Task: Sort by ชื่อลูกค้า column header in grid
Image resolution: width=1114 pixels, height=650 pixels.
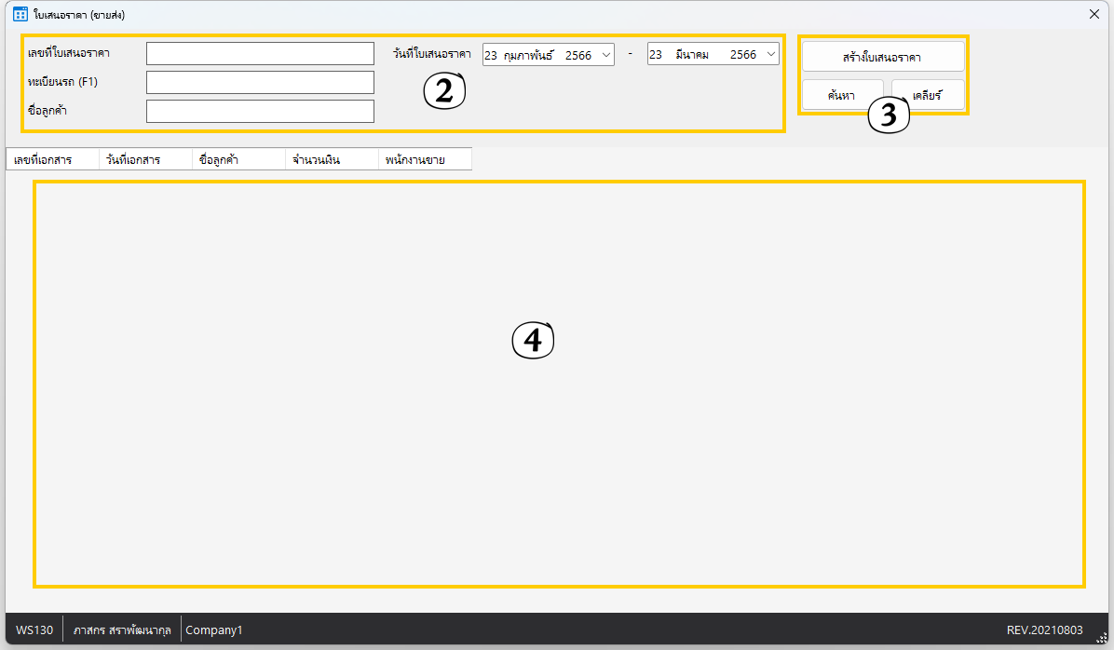Action: click(238, 160)
